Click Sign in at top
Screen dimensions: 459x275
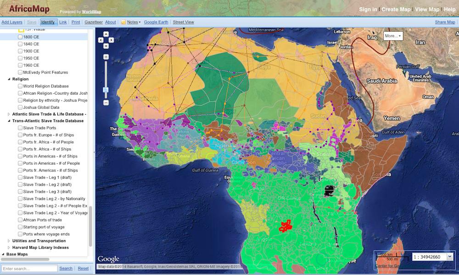(368, 9)
